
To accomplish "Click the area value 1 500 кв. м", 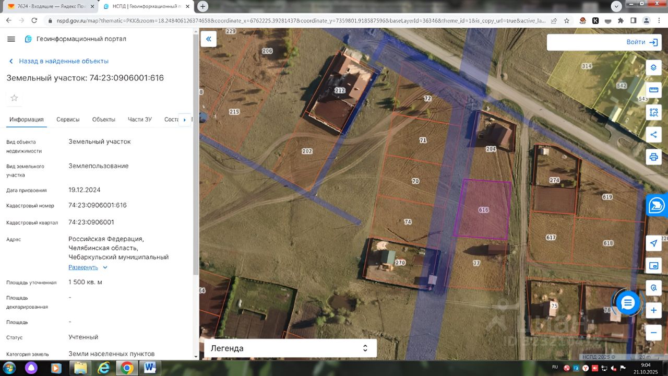I will 85,282.
